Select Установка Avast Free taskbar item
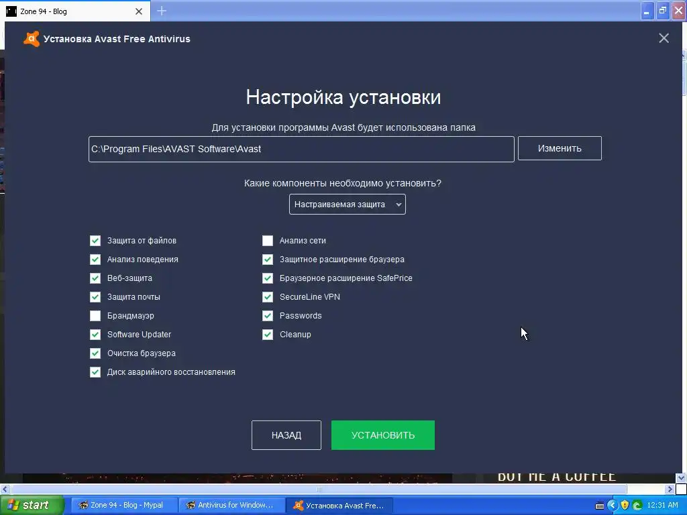687x515 pixels. [x=339, y=506]
